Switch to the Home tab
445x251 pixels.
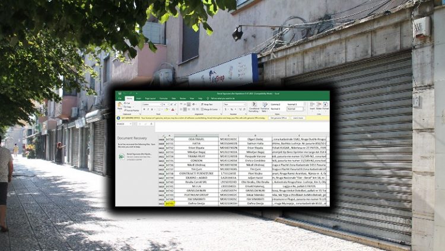129,99
